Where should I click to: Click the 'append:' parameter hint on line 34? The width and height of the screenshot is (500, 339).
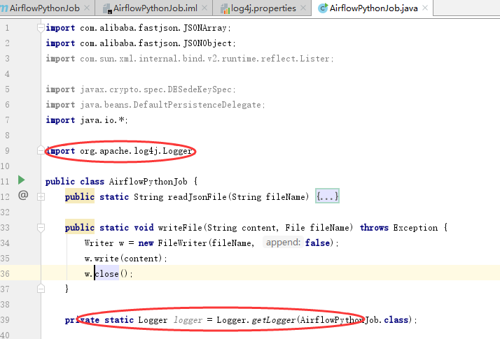(x=283, y=243)
